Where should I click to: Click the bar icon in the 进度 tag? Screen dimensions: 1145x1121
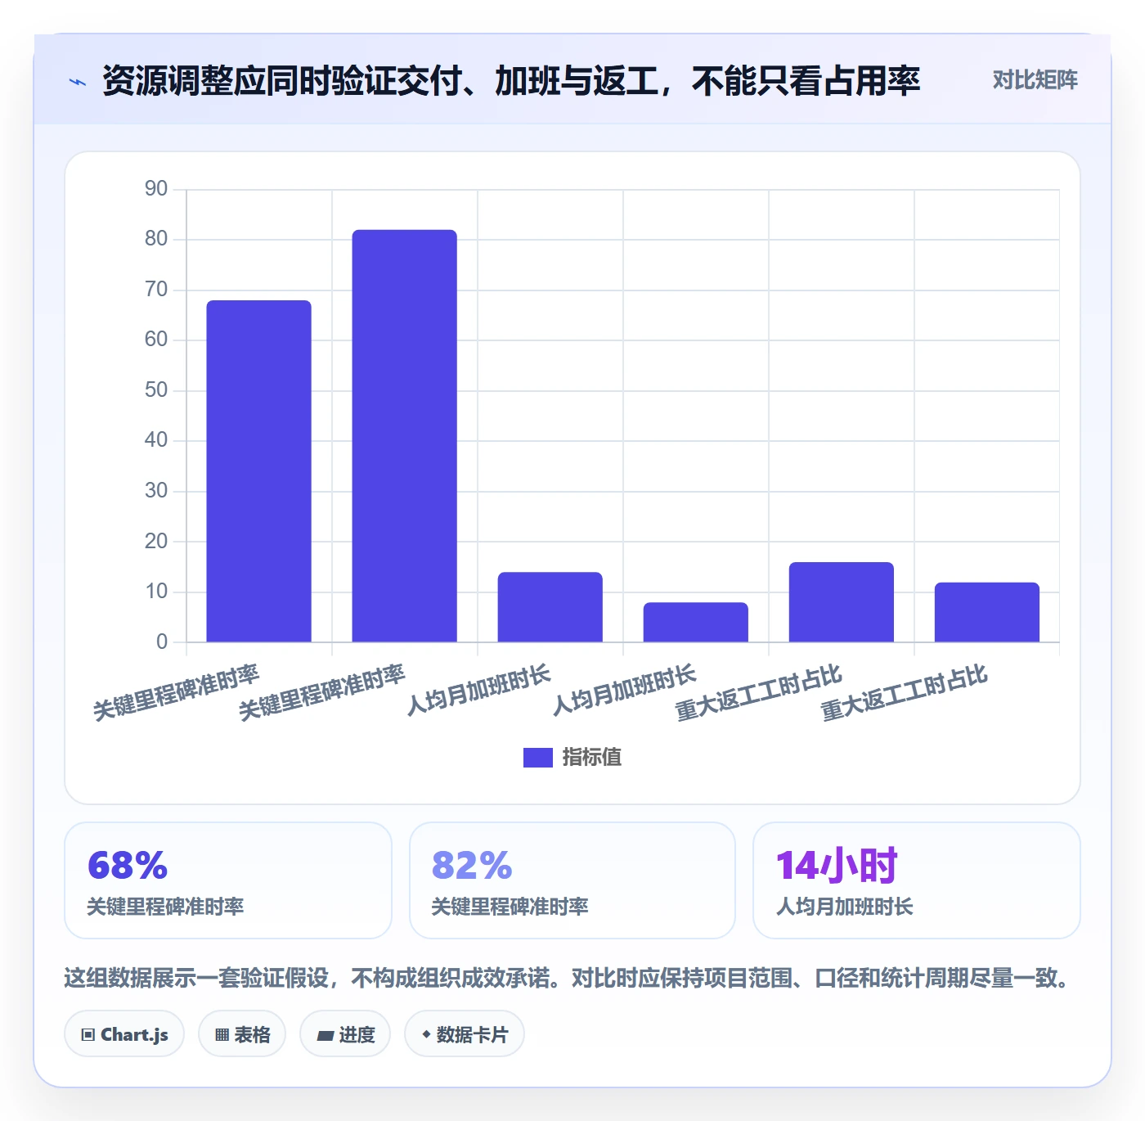[325, 1036]
